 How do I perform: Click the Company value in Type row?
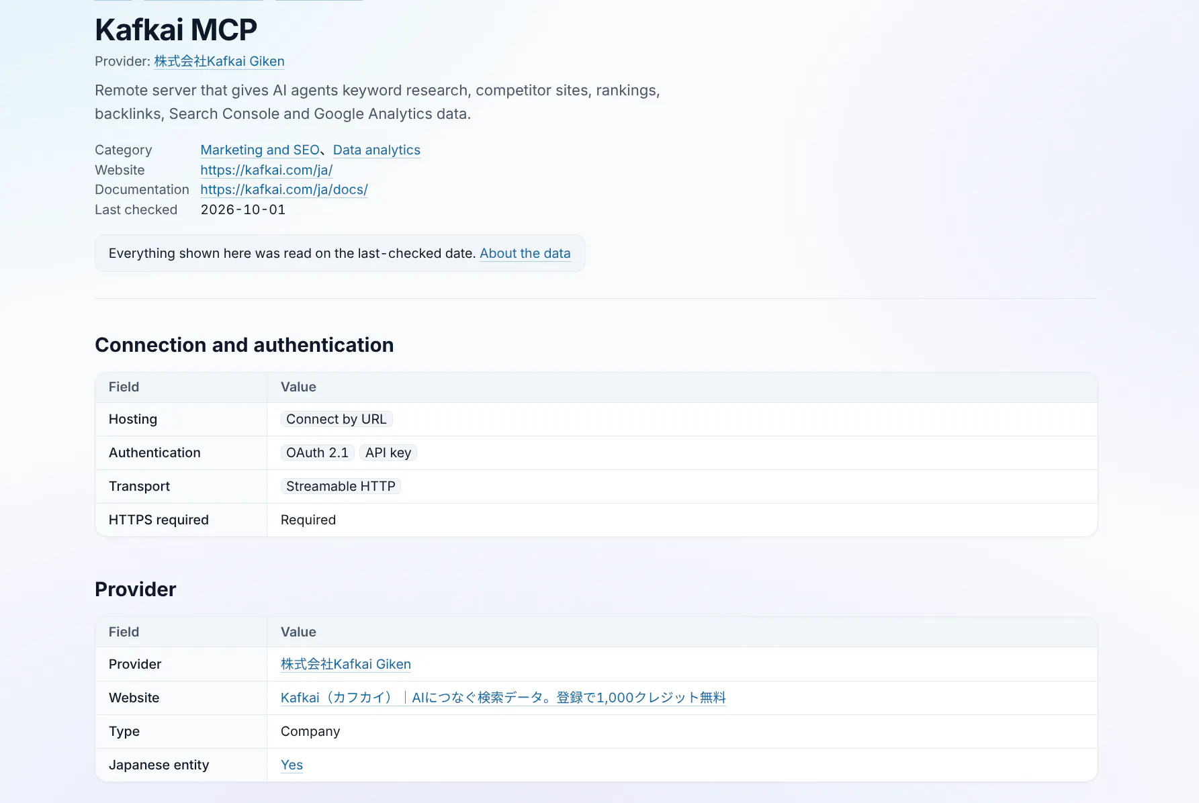coord(310,731)
